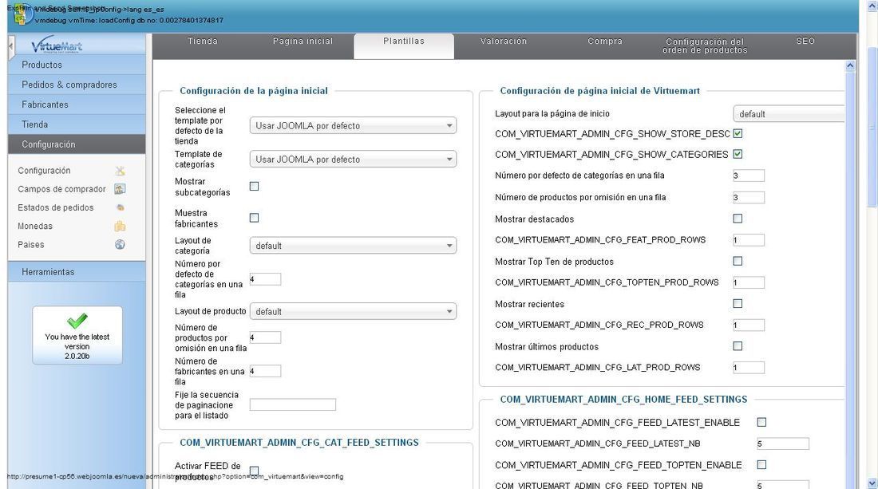This screenshot has height=489, width=878.
Task: Open Productos menu section
Action: [x=77, y=65]
